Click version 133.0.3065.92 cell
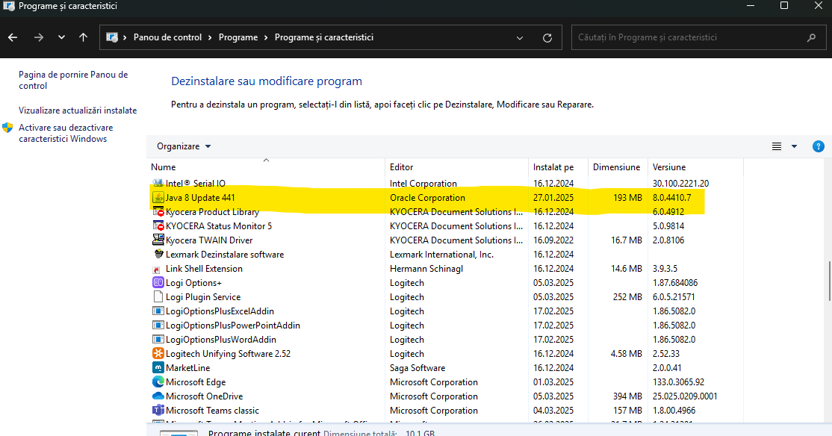 tap(679, 382)
